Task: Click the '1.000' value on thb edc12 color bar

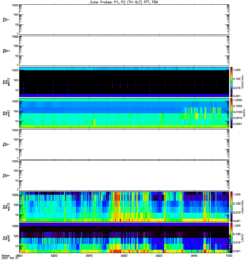Action: click(x=237, y=70)
